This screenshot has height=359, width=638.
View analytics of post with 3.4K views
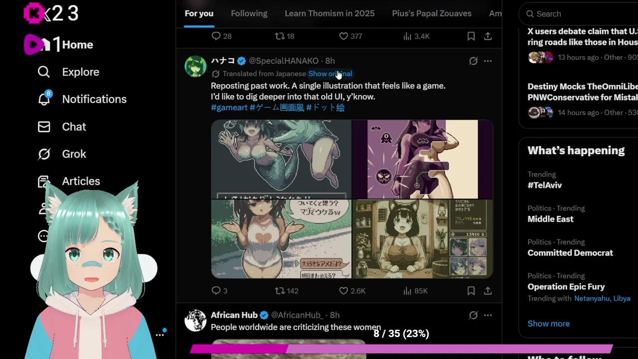[416, 36]
